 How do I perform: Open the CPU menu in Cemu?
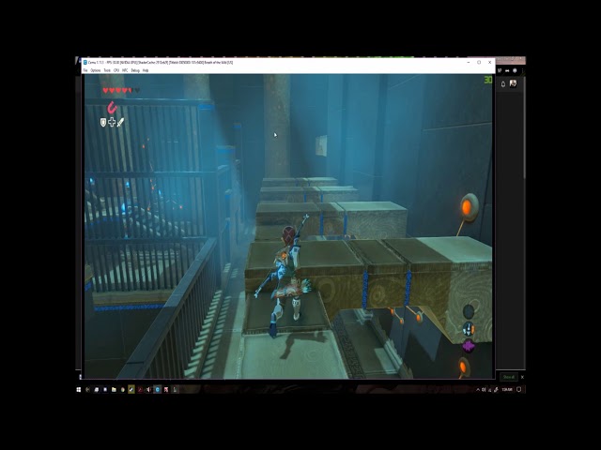point(116,70)
